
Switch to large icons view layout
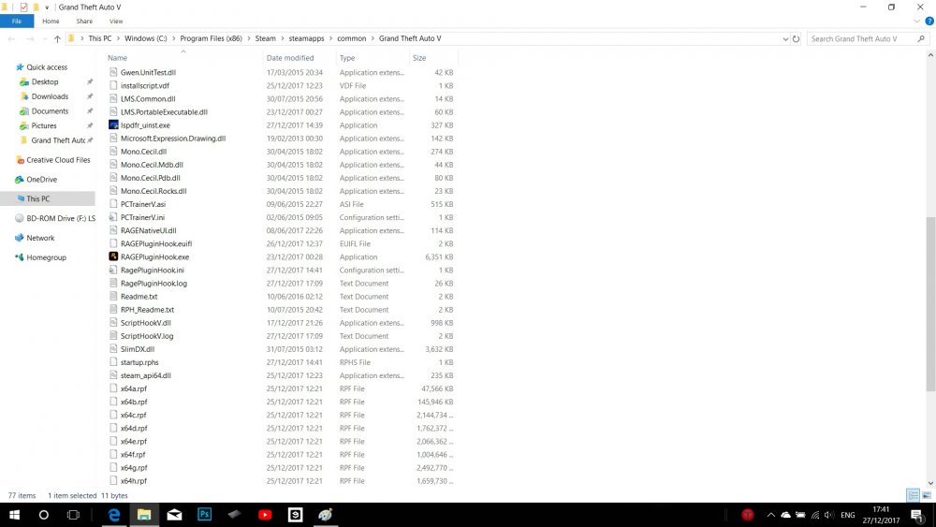927,495
